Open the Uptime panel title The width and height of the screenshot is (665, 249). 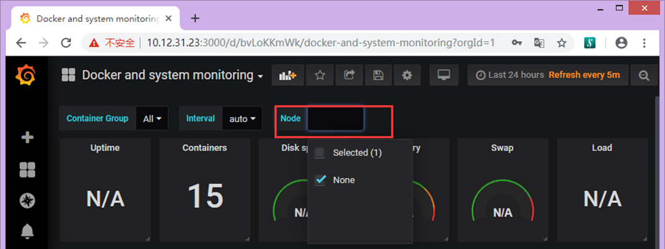[x=105, y=148]
